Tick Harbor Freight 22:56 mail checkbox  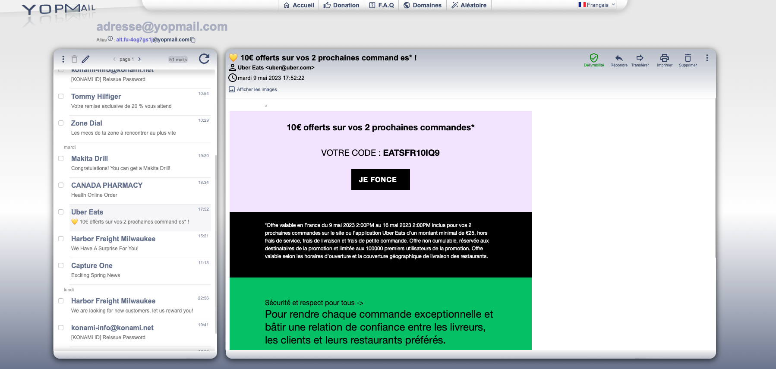(x=61, y=301)
